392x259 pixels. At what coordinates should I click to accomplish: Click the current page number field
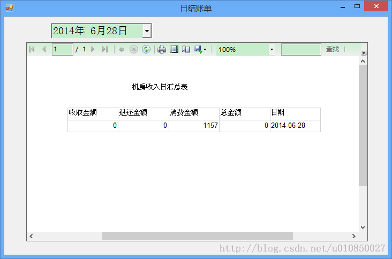63,49
